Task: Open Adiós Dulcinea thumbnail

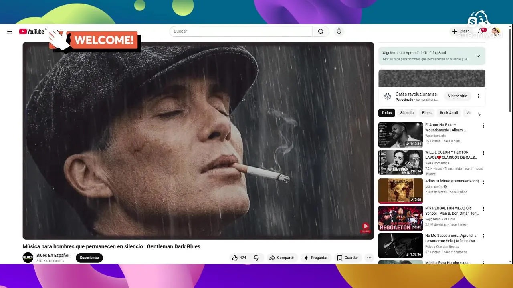Action: [401, 191]
